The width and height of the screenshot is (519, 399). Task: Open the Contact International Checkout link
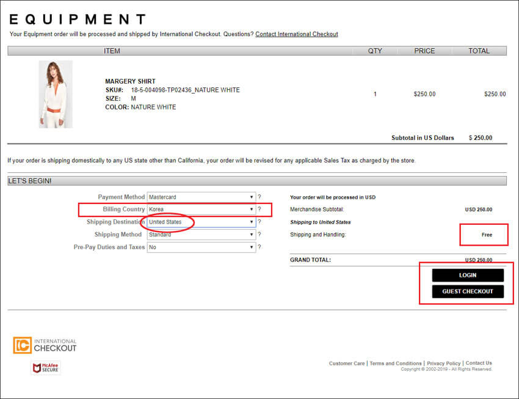point(297,34)
